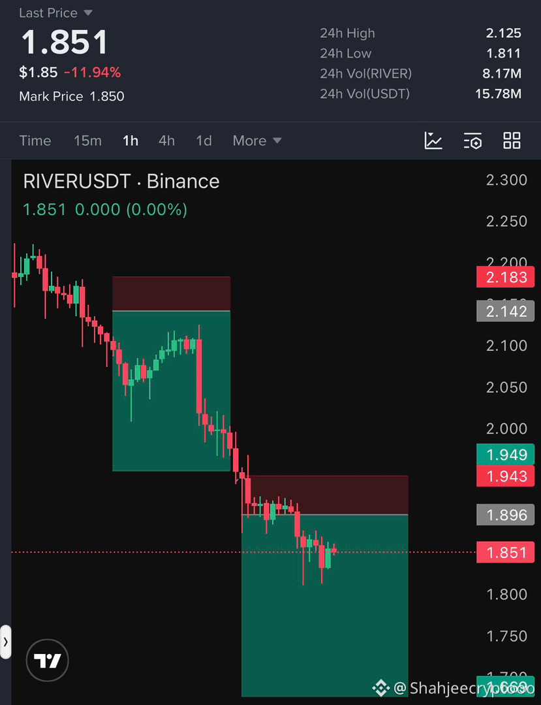Select the 15m timeframe
Image resolution: width=541 pixels, height=705 pixels.
point(87,140)
